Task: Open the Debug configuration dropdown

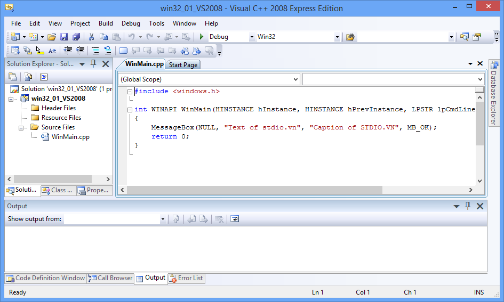Action: [252, 37]
